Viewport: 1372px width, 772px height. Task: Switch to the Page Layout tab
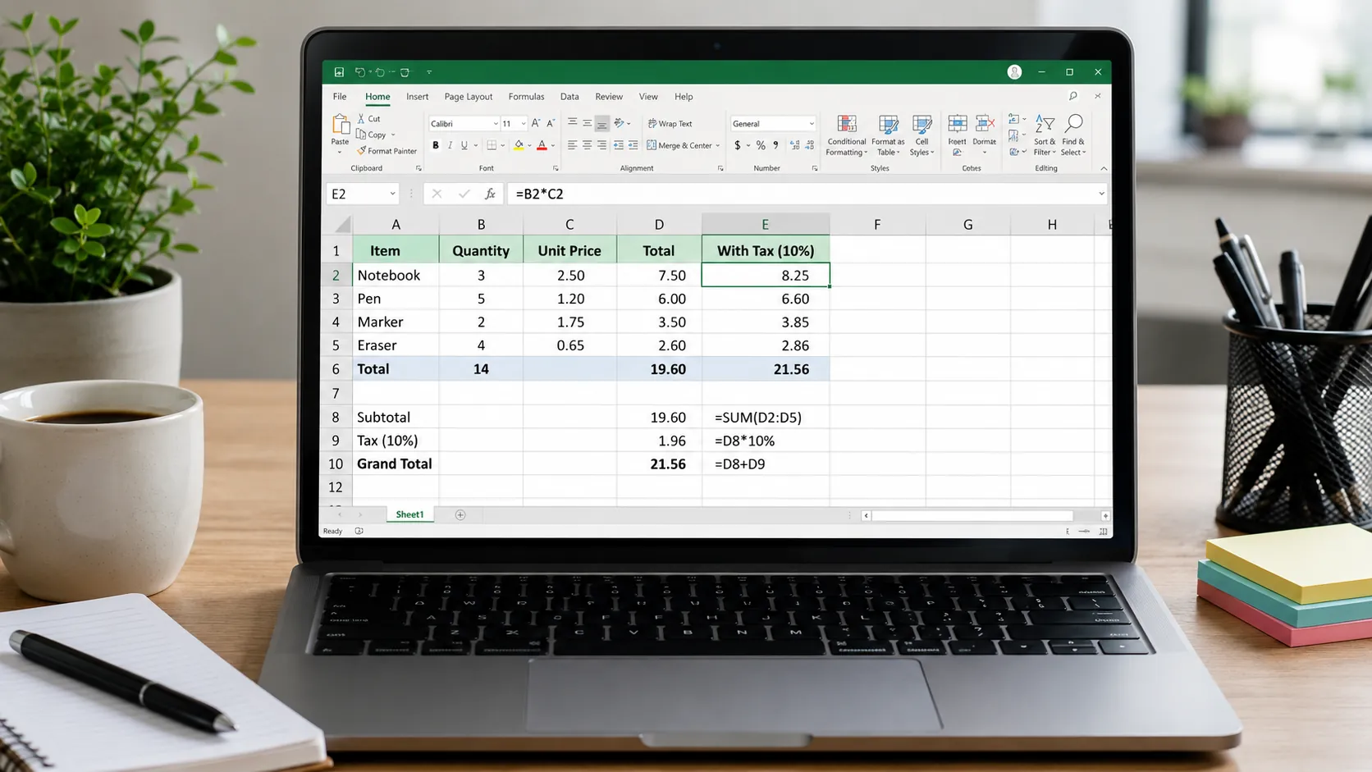pos(469,97)
